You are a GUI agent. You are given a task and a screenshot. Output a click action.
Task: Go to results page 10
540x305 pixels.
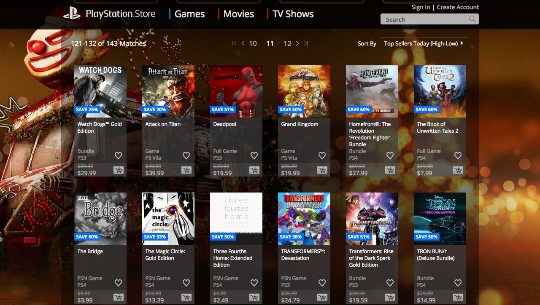tap(253, 43)
